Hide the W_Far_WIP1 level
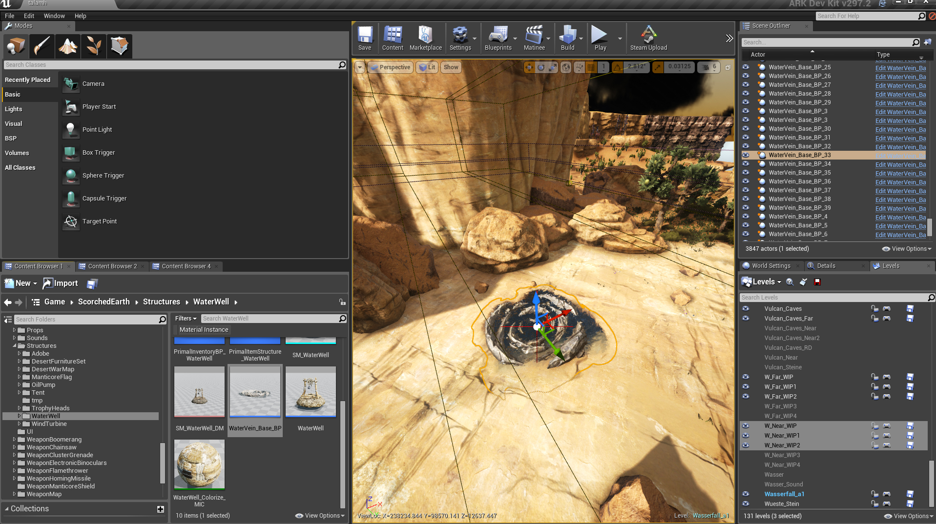Screen dimensions: 936x524 (x=746, y=387)
